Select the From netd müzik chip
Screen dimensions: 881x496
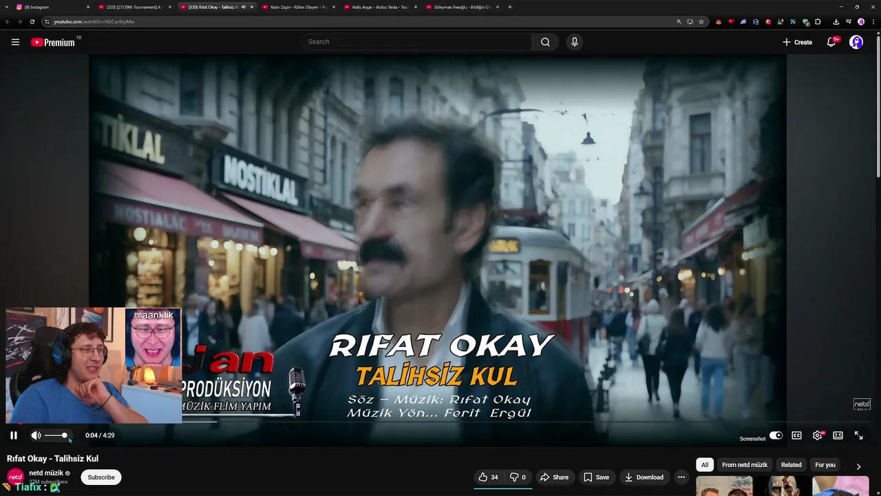click(x=744, y=465)
